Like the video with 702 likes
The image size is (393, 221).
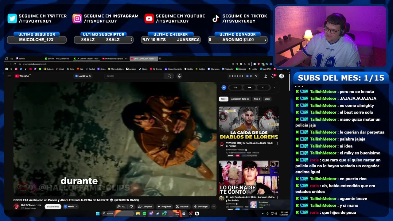(122, 207)
